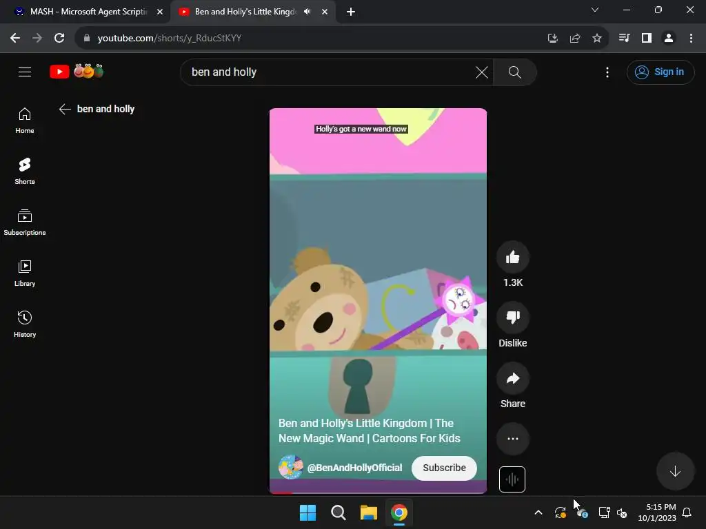Open Subscriptions in the sidebar

(x=25, y=222)
